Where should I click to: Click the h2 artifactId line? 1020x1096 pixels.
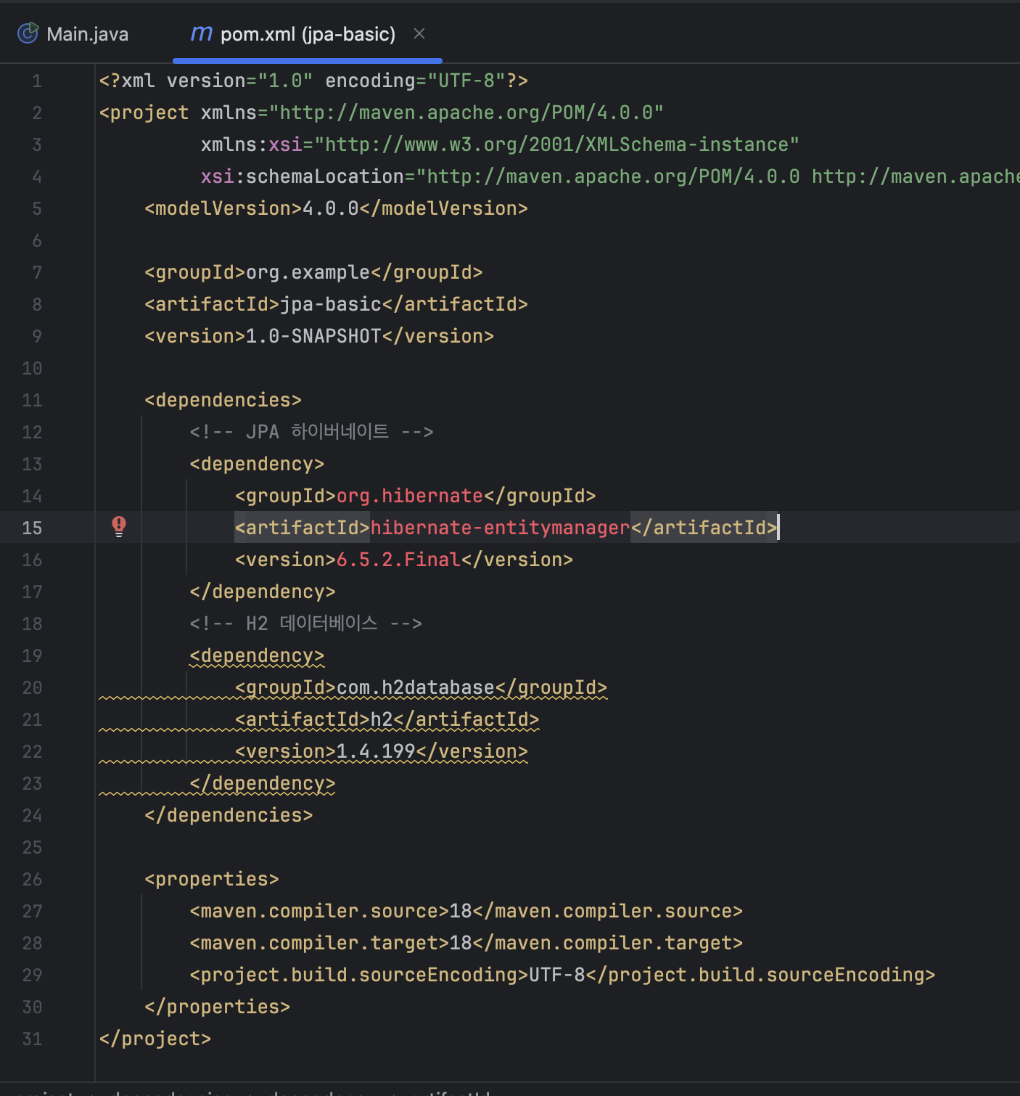coord(387,719)
